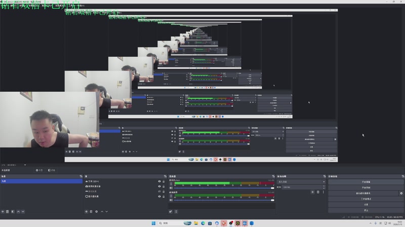405x227 pixels.
Task: Add a new scene with the plus icon
Action: click(3, 211)
